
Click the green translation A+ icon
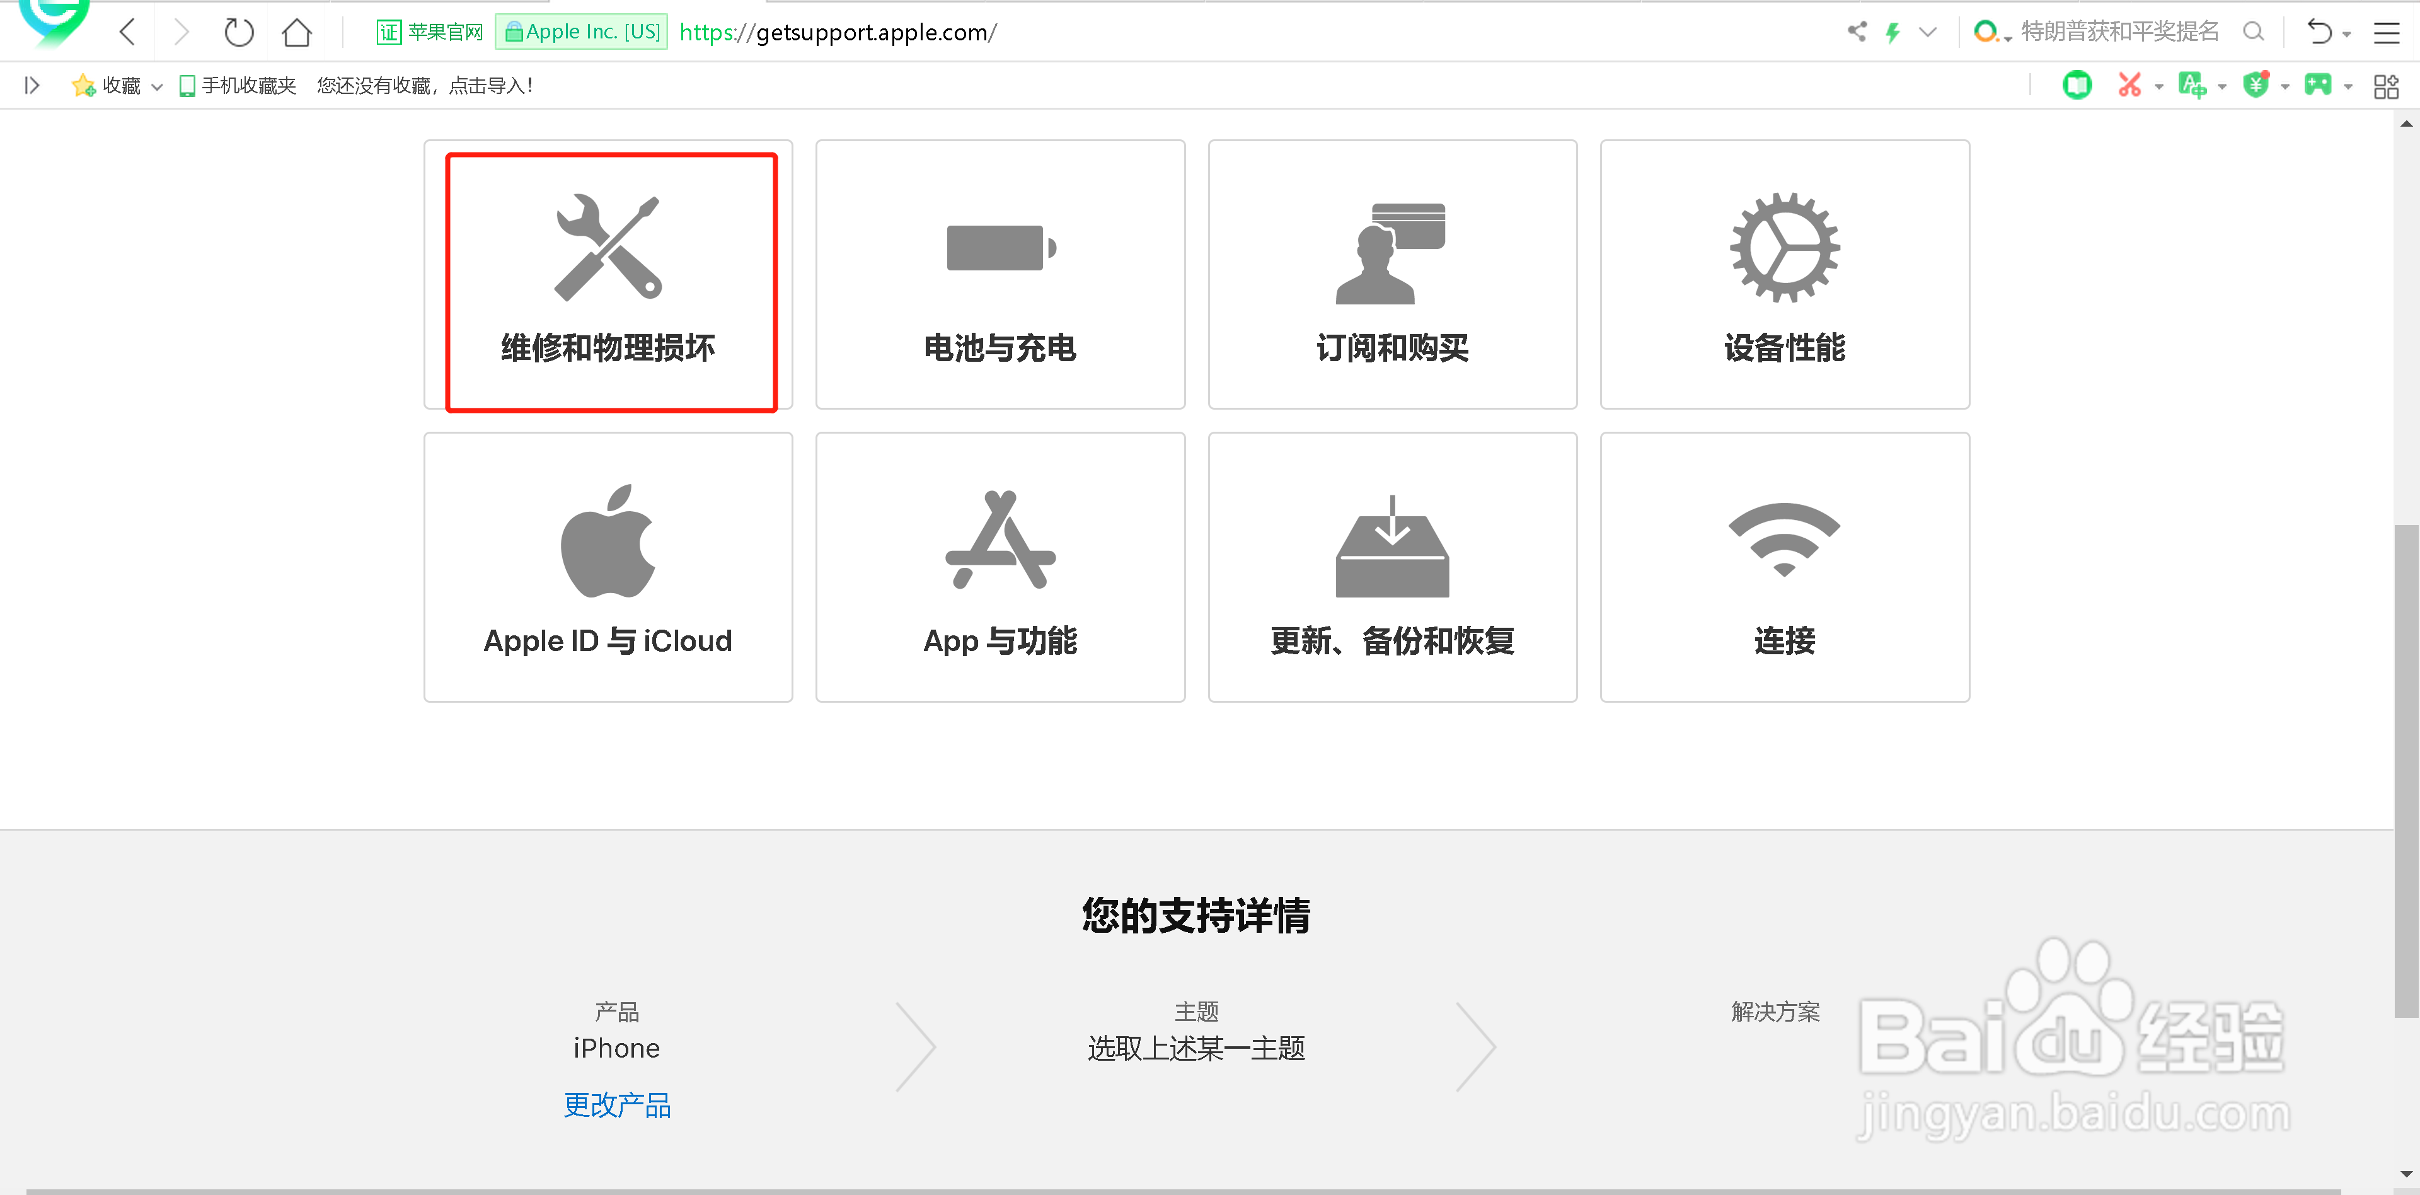tap(2194, 86)
